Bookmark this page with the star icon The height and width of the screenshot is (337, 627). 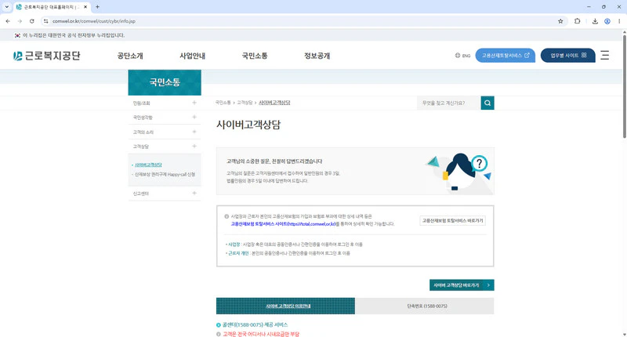pyautogui.click(x=560, y=21)
